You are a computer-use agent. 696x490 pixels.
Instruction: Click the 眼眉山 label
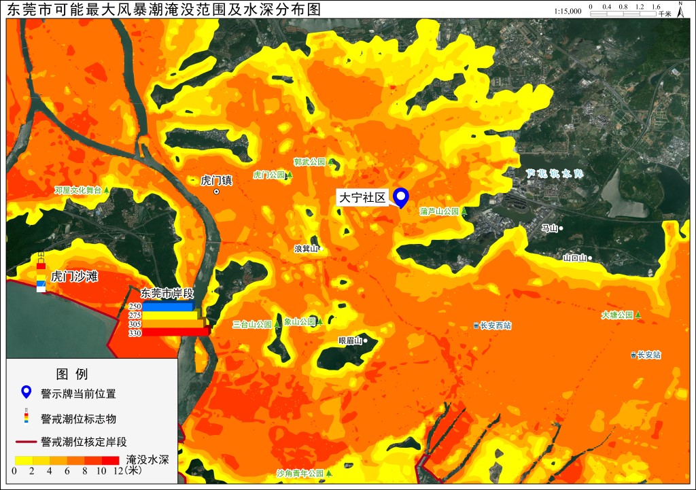(x=350, y=340)
